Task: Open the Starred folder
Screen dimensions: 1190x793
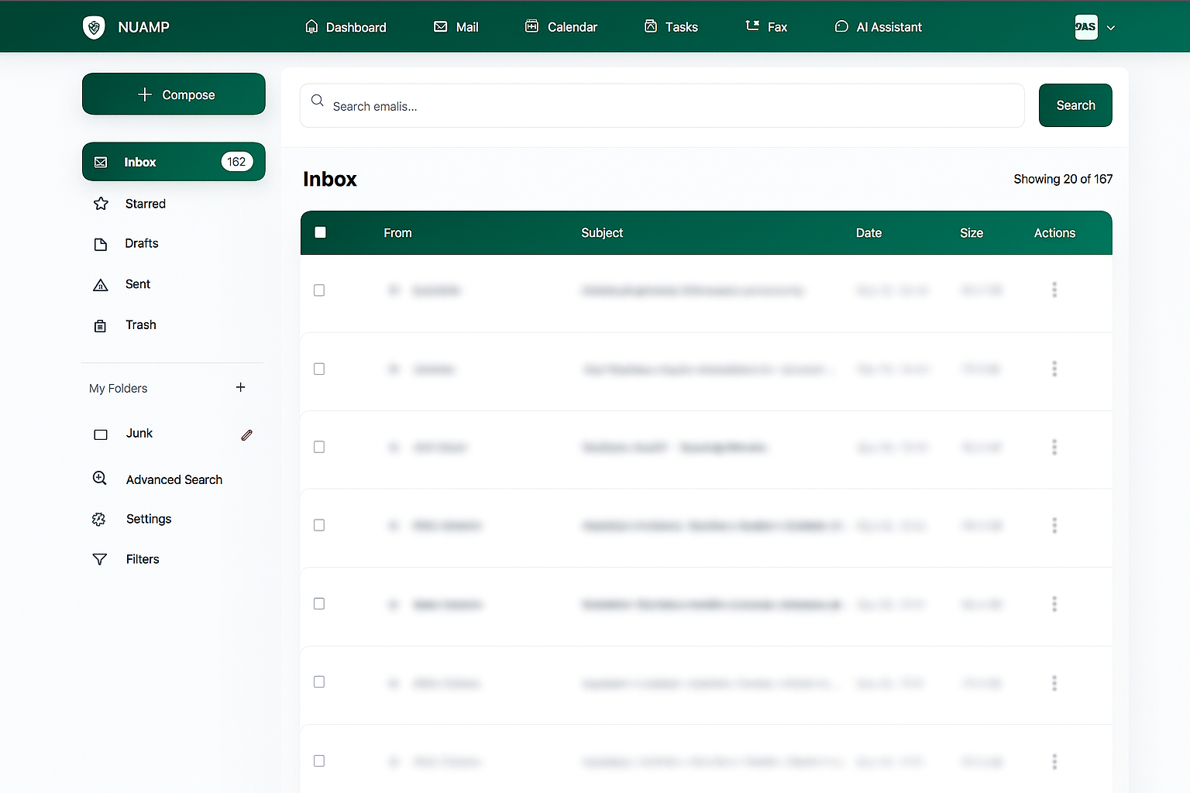Action: point(145,204)
